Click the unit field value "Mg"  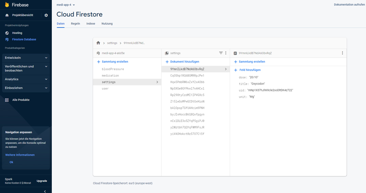[252, 97]
